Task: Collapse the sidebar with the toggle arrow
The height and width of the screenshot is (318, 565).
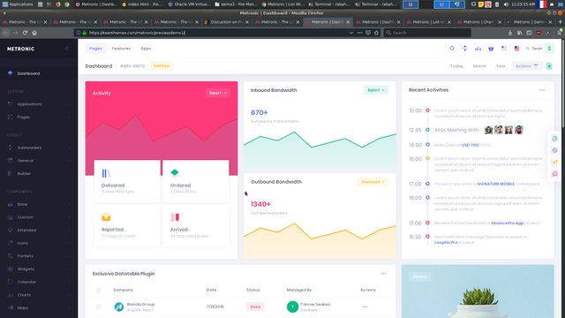Action: (67, 49)
